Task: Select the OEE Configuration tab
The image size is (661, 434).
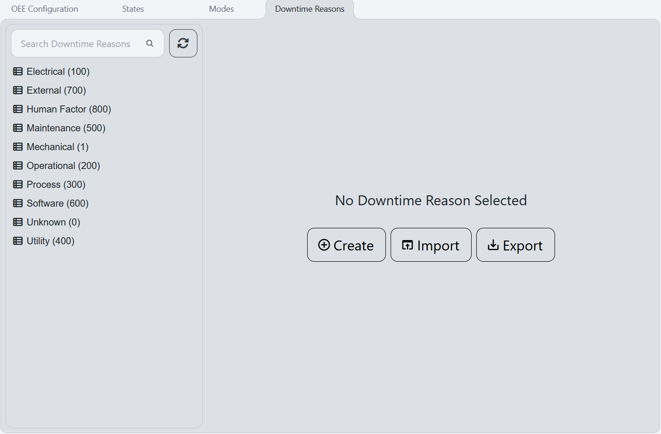Action: point(44,8)
